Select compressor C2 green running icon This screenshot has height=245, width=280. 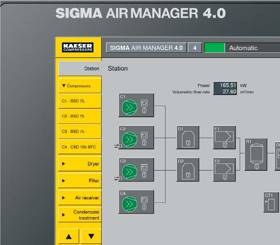(x=129, y=140)
